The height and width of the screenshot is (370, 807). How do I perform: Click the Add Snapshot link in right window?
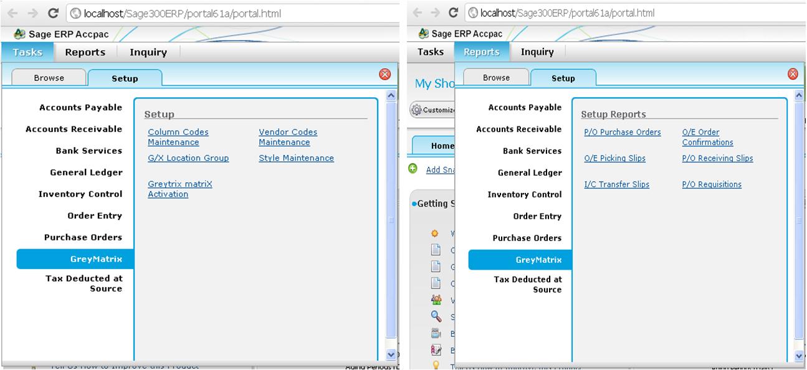[440, 169]
